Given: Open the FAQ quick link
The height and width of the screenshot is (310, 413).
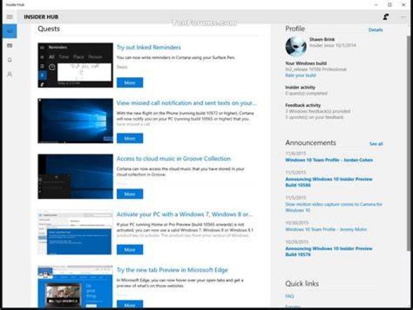Looking at the screenshot, I should tap(290, 296).
